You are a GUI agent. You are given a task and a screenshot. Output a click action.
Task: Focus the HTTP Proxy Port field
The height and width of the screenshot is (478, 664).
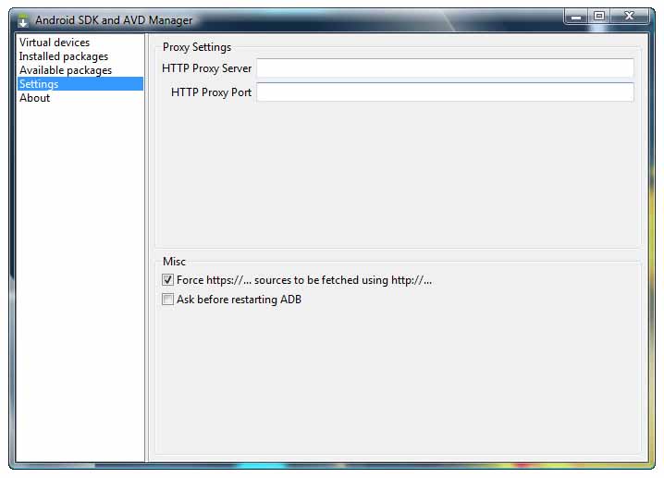(x=445, y=92)
